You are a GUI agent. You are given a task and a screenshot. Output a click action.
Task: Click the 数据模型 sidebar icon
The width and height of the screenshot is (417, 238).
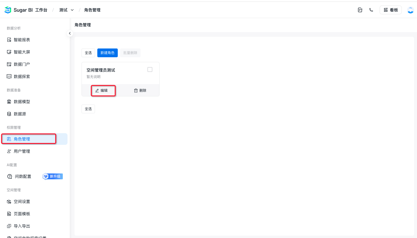(x=9, y=102)
